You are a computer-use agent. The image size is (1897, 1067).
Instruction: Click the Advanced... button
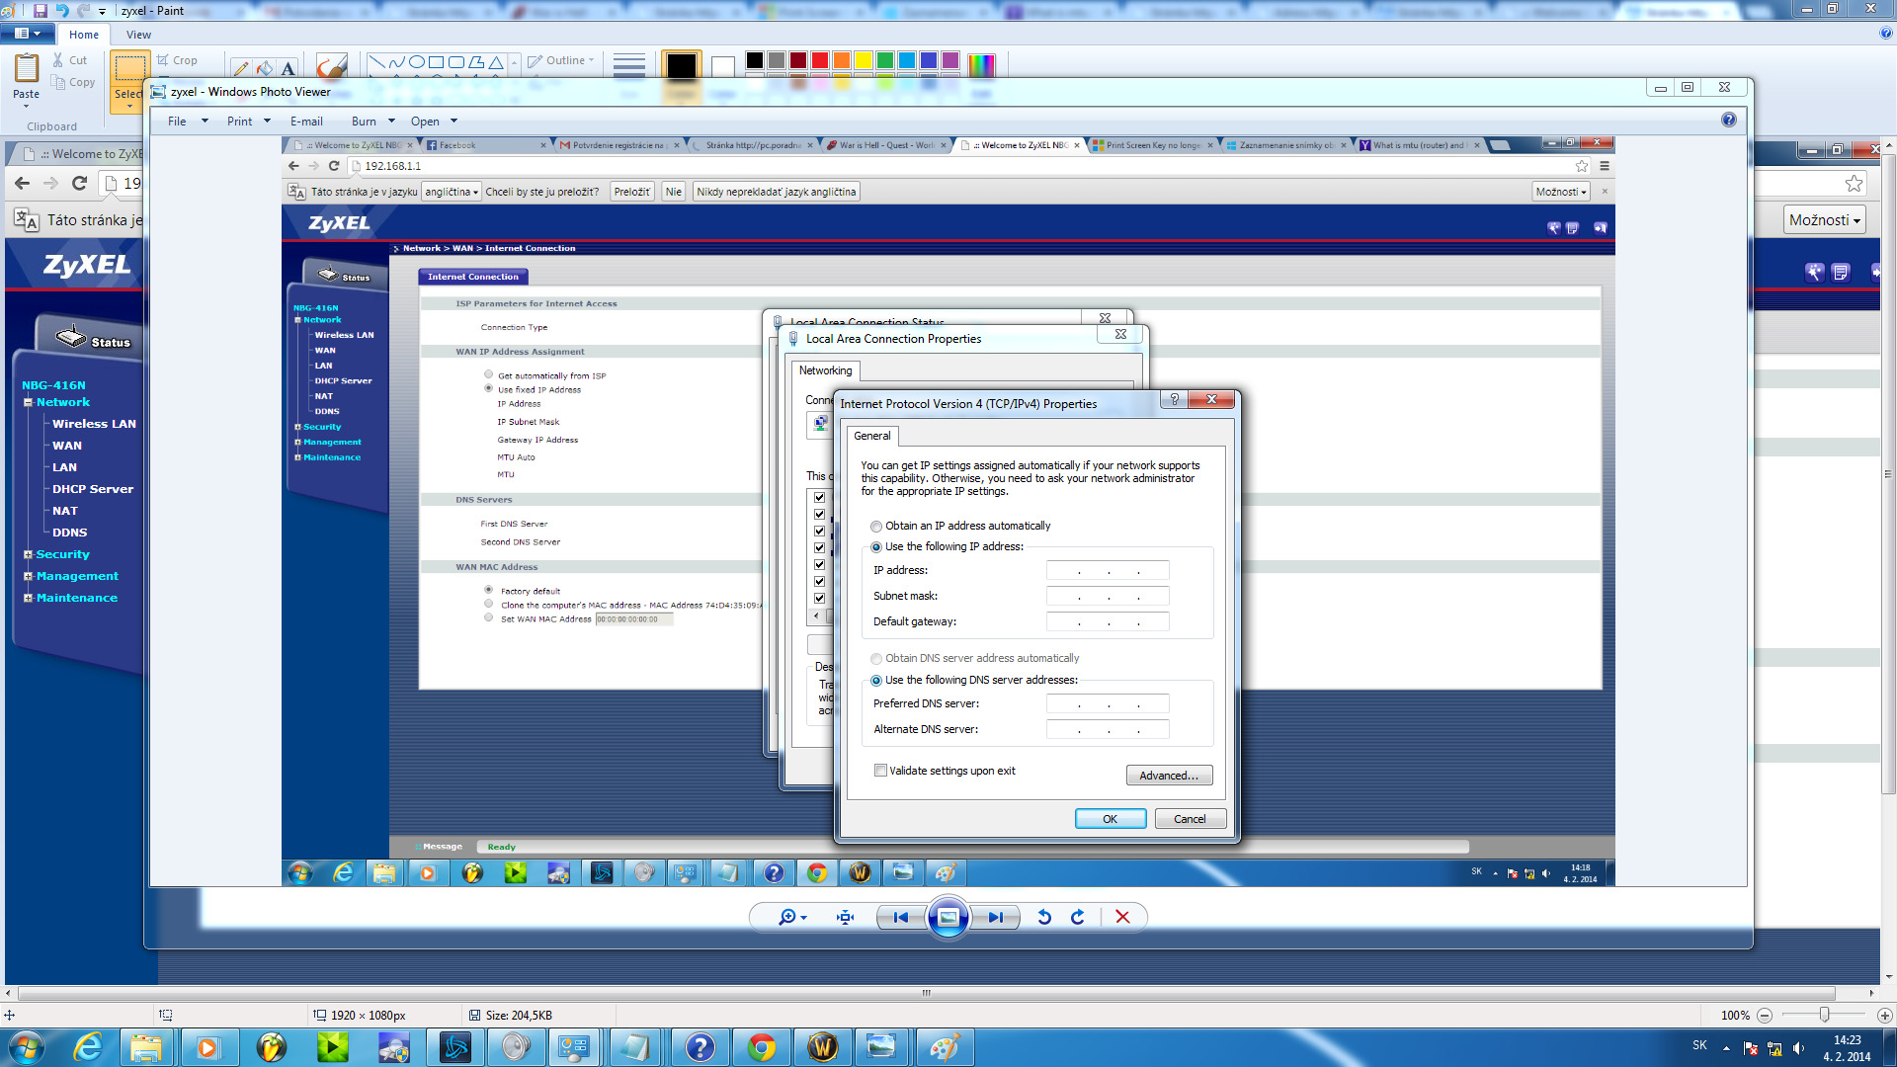(x=1168, y=776)
